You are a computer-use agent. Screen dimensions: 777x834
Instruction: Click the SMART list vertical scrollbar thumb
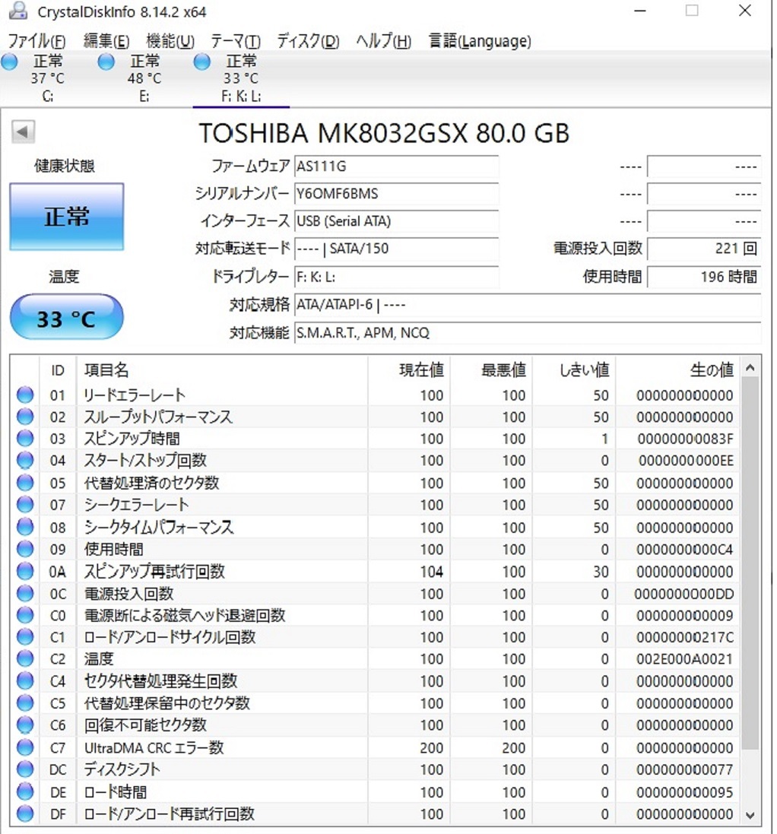[750, 563]
